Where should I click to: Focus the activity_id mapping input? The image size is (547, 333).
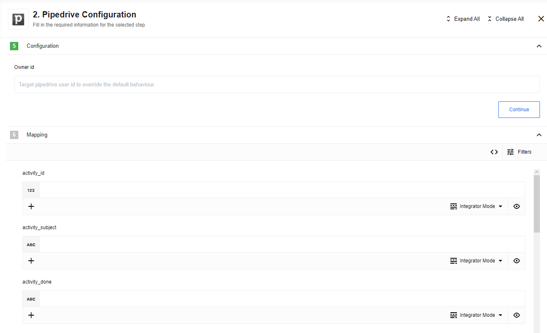[x=282, y=190]
